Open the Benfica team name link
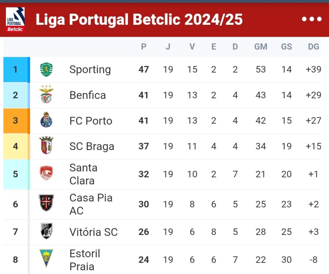 coord(87,95)
